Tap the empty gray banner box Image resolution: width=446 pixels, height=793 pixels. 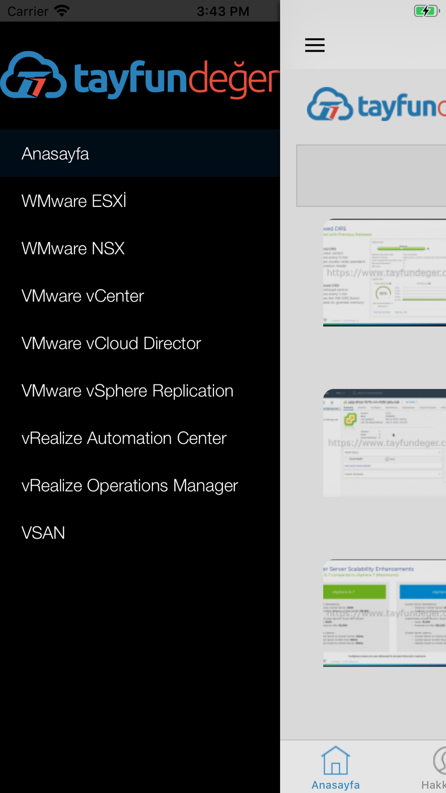point(371,175)
